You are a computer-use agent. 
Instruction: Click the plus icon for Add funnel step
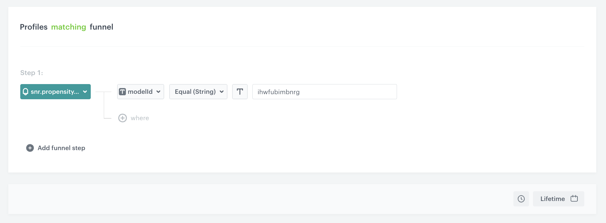pos(30,148)
